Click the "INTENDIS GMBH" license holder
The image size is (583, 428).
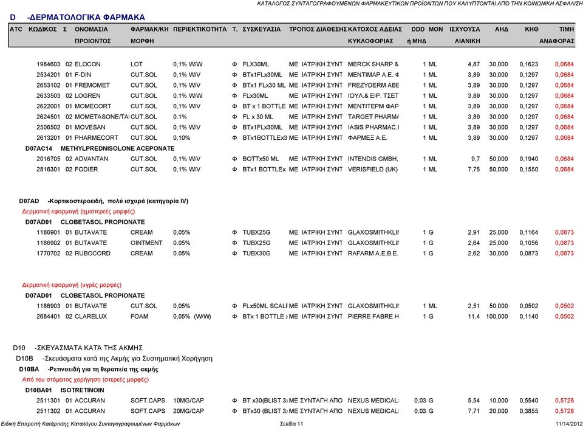(x=373, y=159)
